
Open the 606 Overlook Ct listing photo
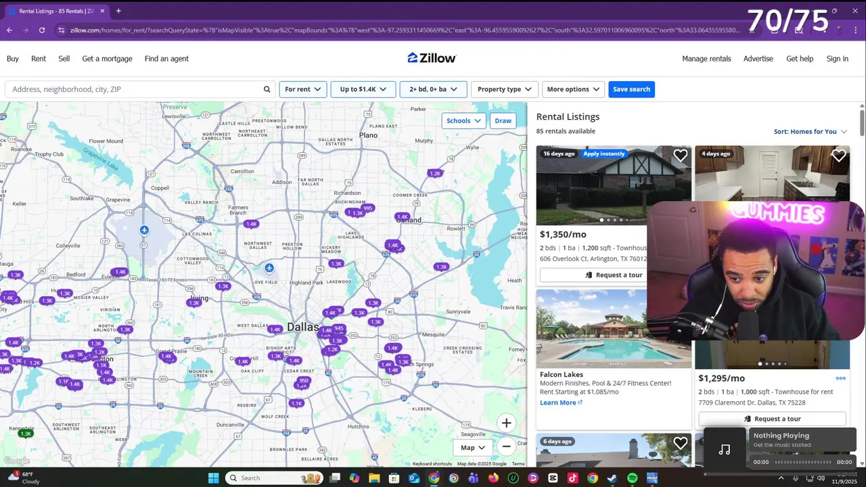(614, 185)
